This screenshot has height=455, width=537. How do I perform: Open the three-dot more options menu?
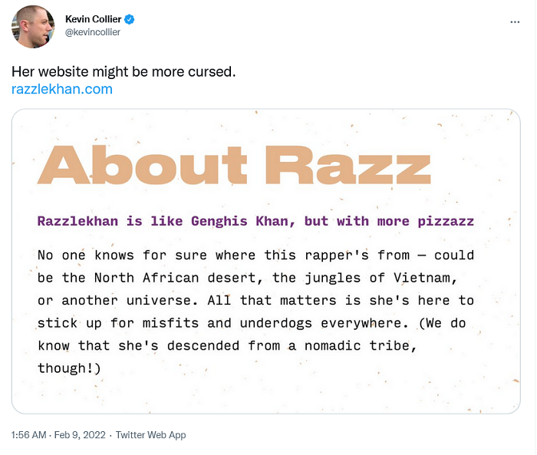[x=514, y=22]
